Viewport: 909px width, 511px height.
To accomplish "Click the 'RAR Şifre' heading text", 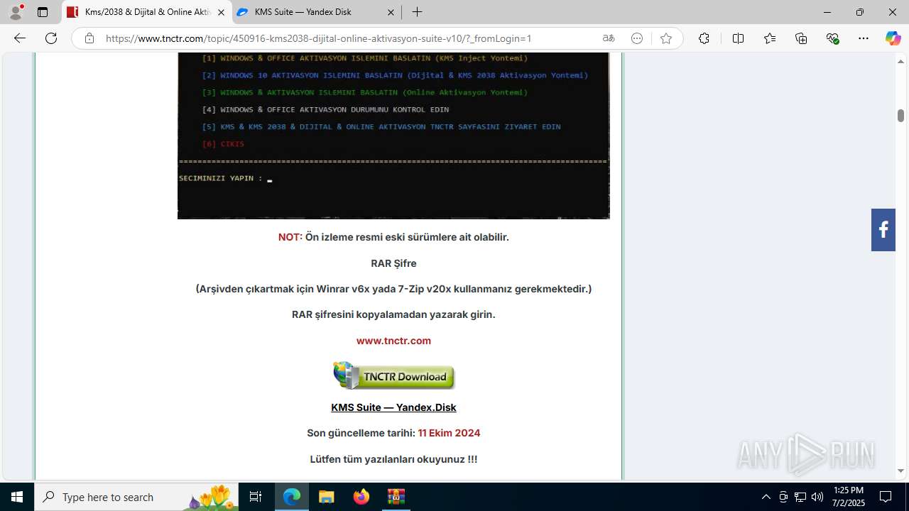I will coord(393,263).
